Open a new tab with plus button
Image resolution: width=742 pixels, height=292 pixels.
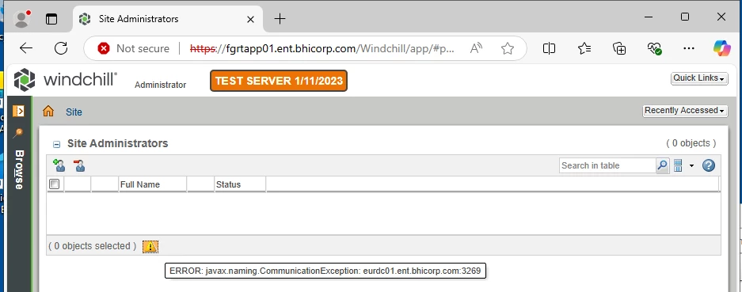[280, 18]
